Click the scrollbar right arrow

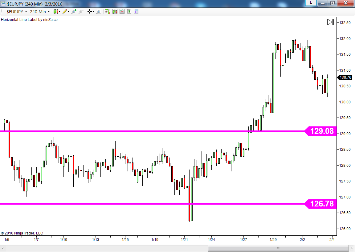[352, 248]
